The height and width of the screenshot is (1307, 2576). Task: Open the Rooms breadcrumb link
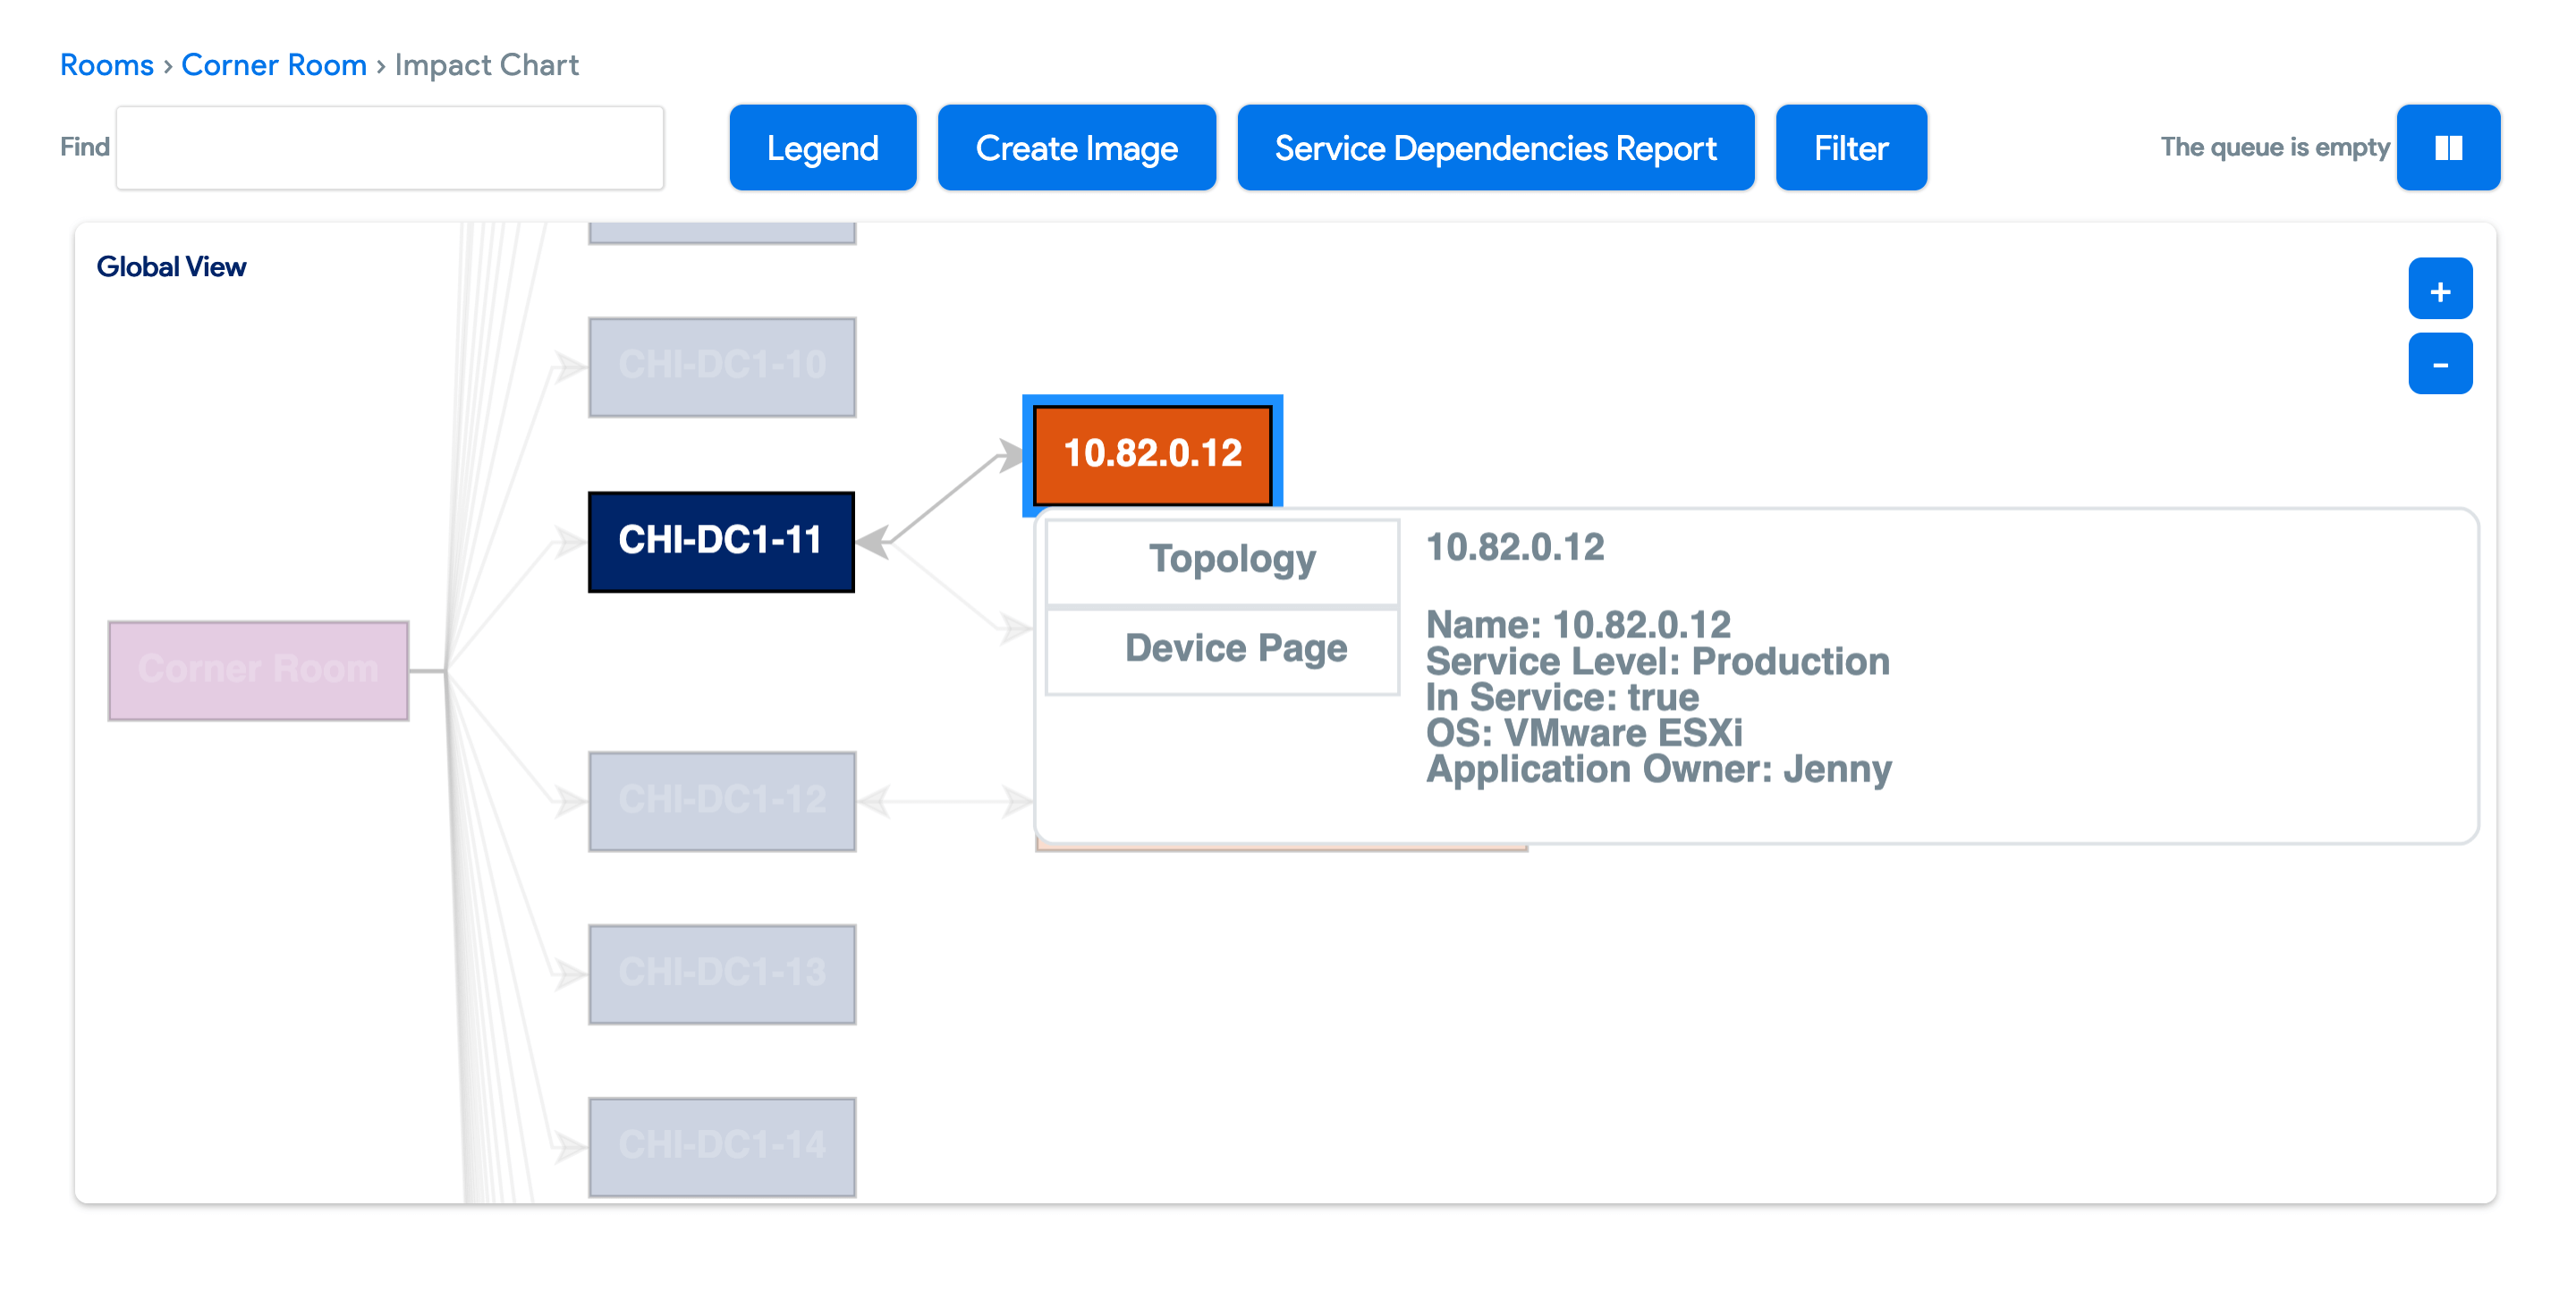click(x=106, y=64)
